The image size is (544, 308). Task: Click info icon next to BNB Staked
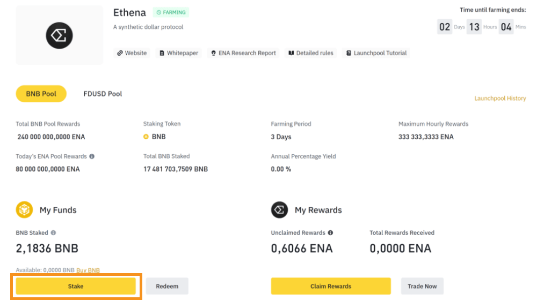pyautogui.click(x=53, y=233)
